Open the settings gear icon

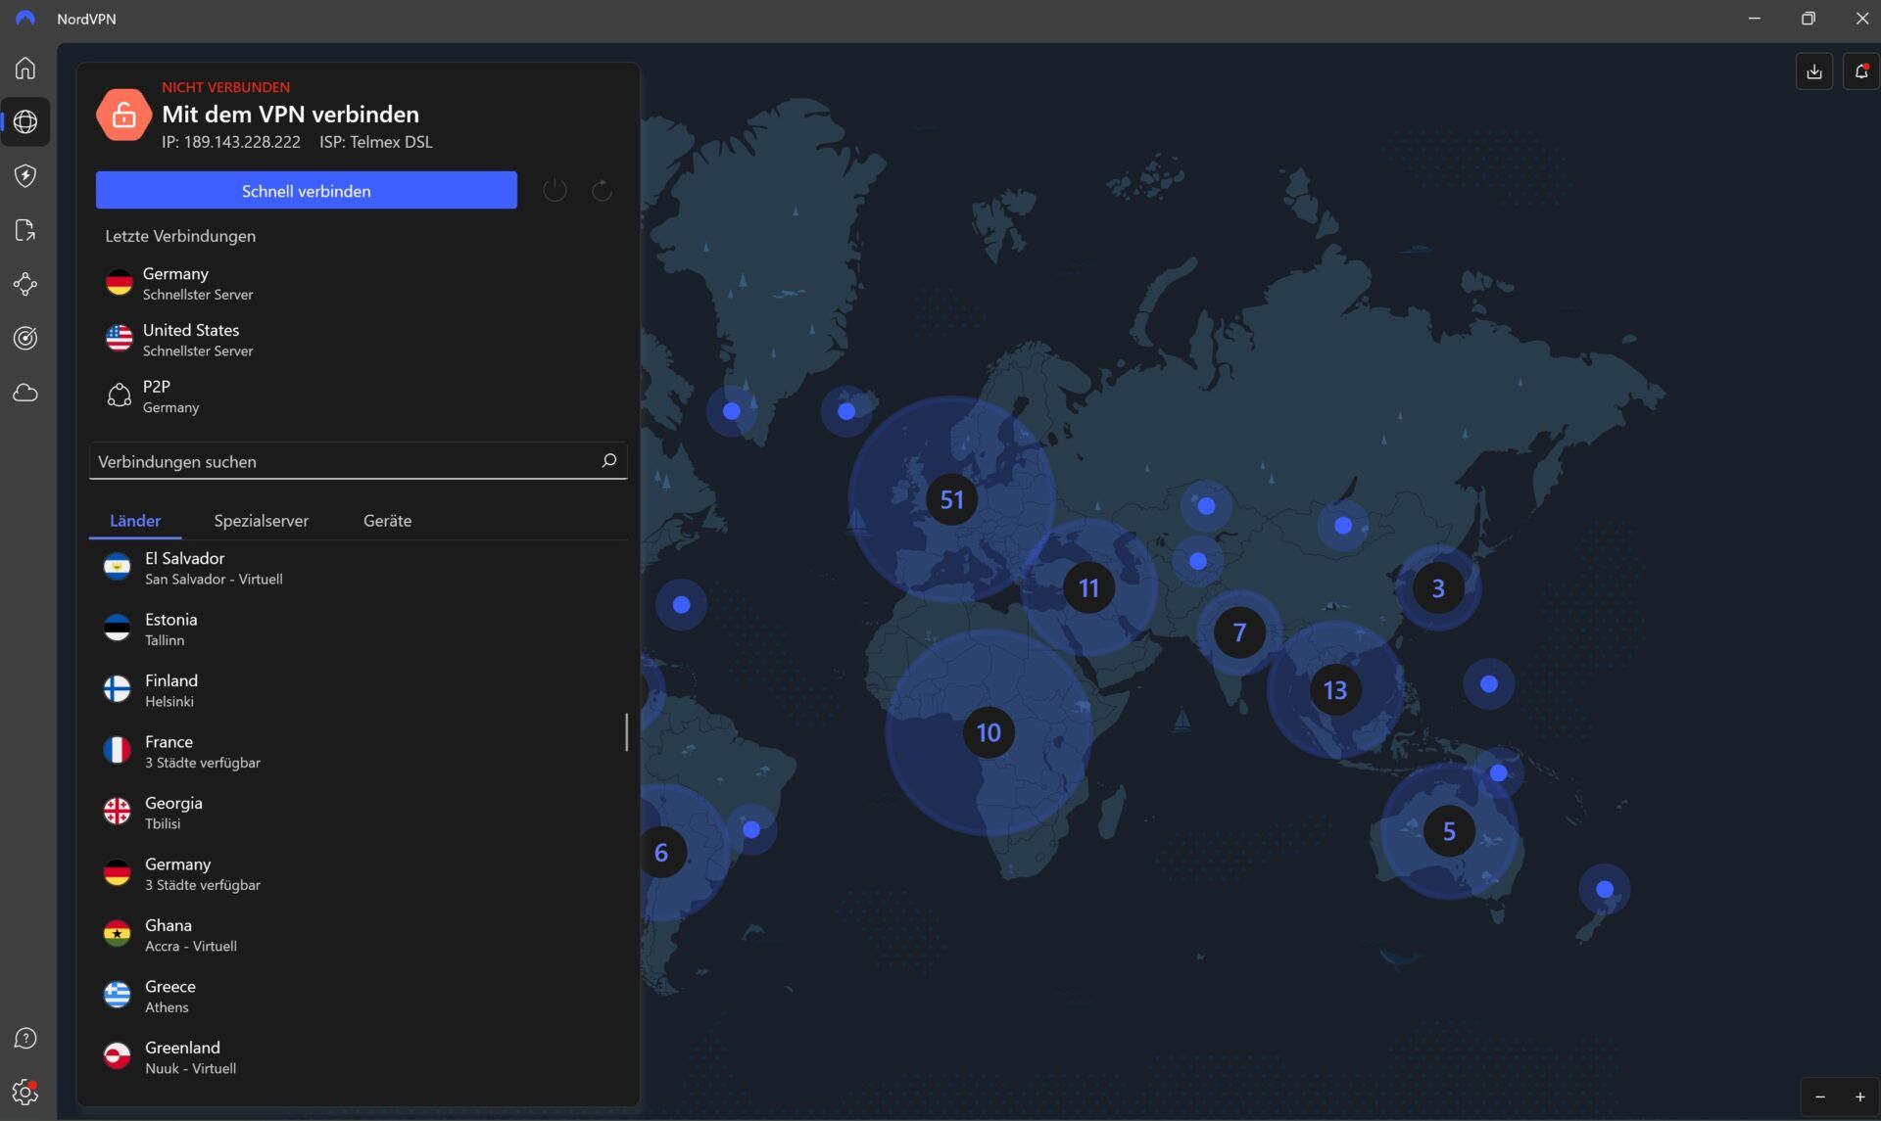click(x=25, y=1092)
